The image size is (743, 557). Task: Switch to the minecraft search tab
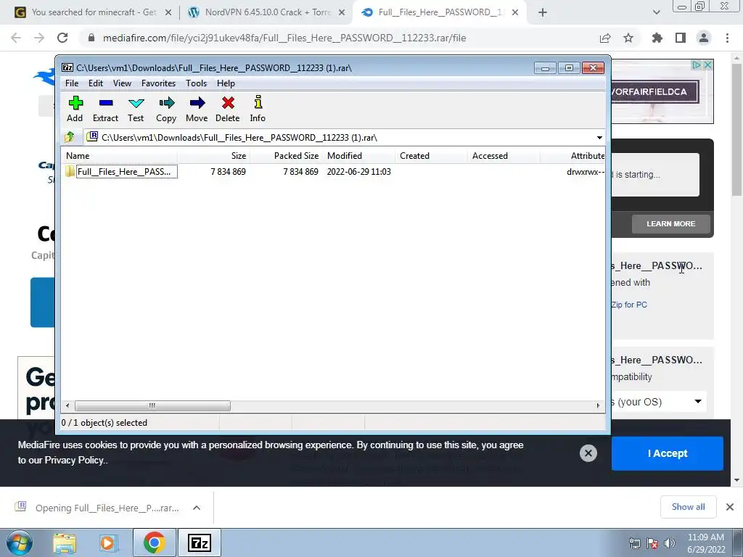click(x=94, y=12)
